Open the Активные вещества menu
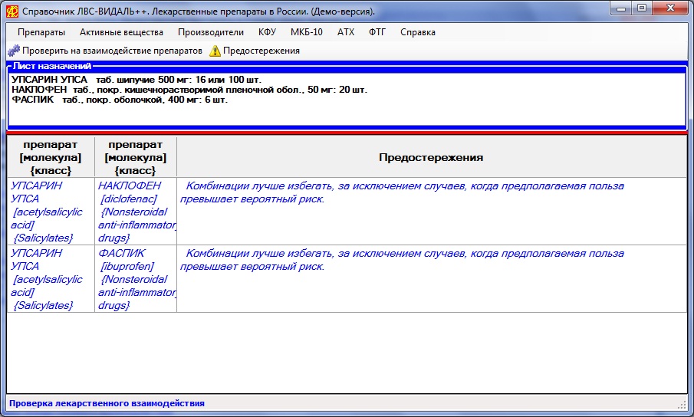This screenshot has height=417, width=694. click(x=121, y=32)
